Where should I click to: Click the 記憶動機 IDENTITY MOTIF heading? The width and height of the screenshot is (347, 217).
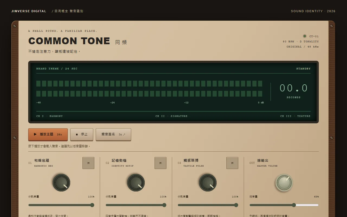click(123, 163)
